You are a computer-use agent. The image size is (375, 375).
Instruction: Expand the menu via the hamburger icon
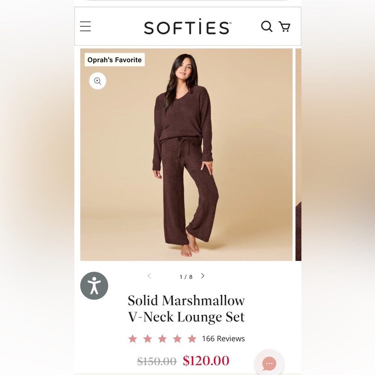(85, 27)
